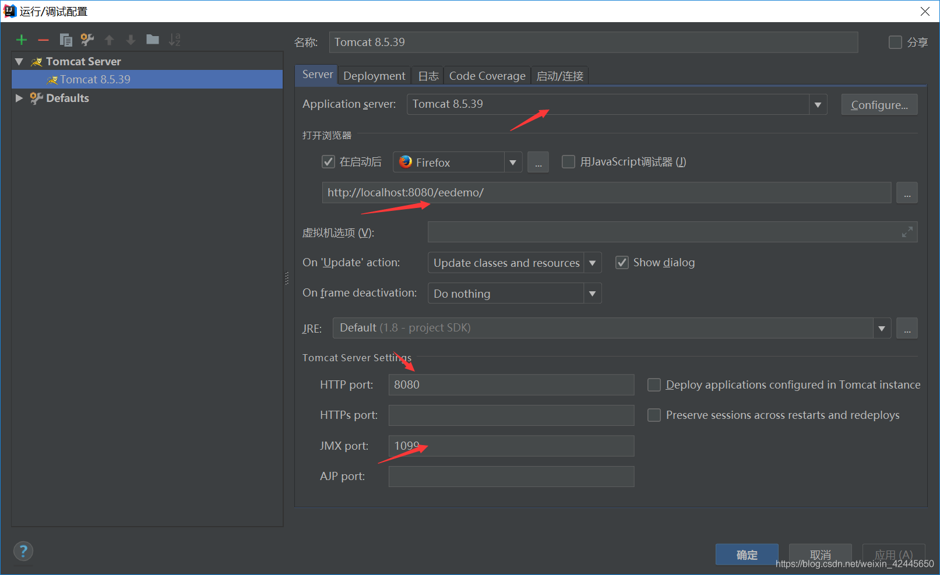This screenshot has width=940, height=575.
Task: Add a new configuration with the plus icon
Action: point(22,40)
